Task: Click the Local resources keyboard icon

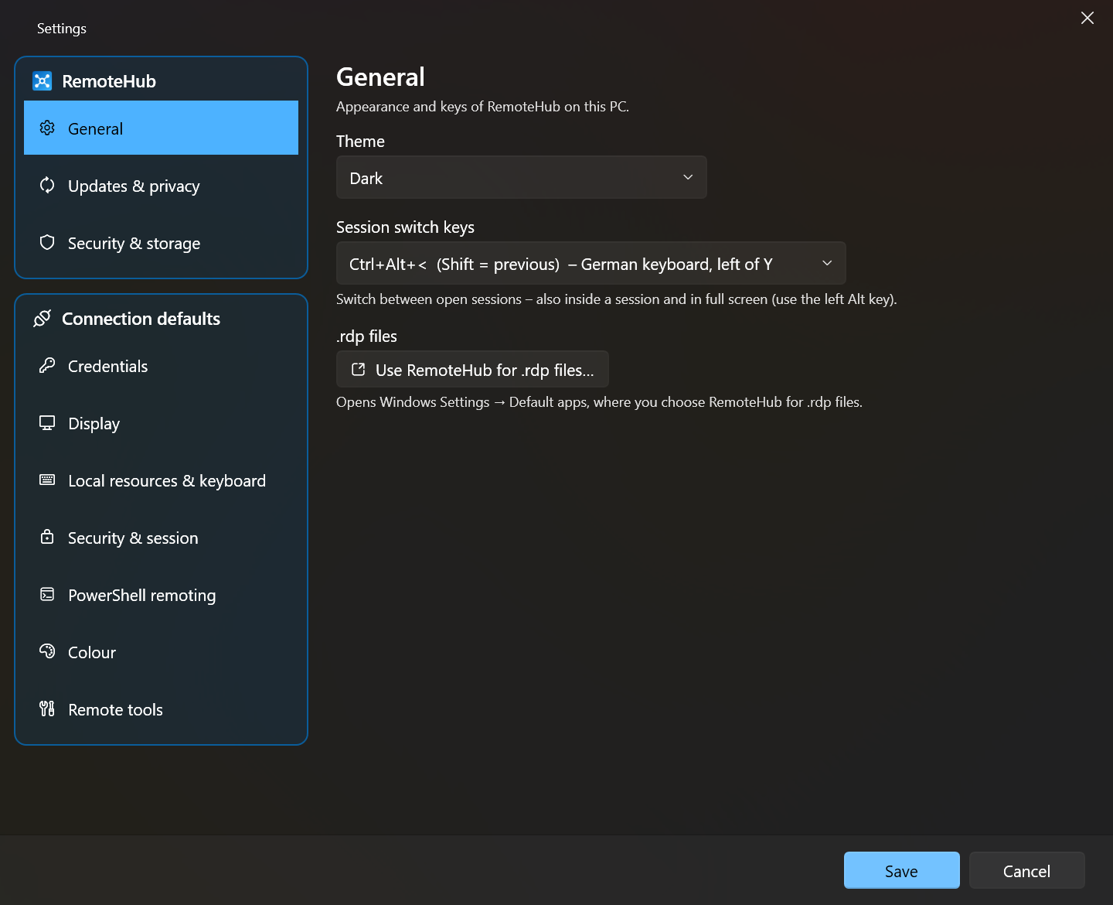Action: pos(47,480)
